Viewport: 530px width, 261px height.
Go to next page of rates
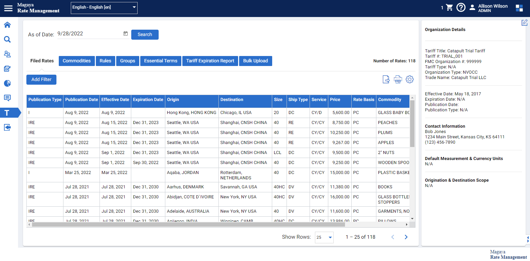pos(406,237)
